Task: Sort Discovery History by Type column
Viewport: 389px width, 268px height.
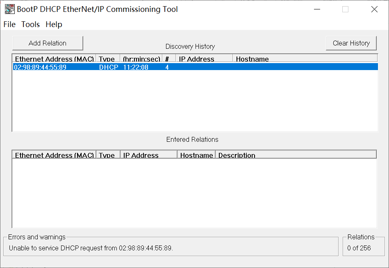Action: tap(107, 59)
